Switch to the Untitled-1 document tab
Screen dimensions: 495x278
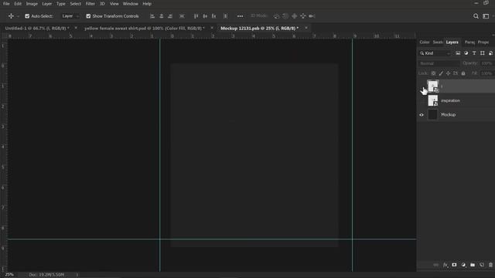tap(37, 28)
